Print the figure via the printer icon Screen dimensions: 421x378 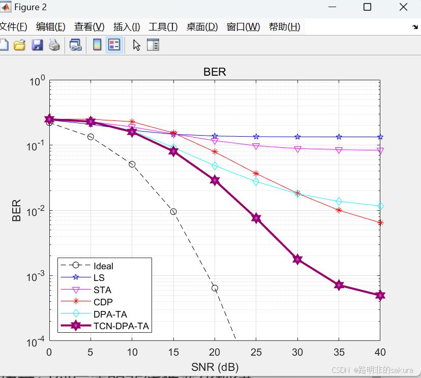pos(54,45)
